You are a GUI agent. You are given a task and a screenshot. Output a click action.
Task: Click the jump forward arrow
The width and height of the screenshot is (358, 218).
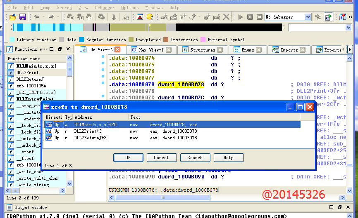[x=51, y=17]
